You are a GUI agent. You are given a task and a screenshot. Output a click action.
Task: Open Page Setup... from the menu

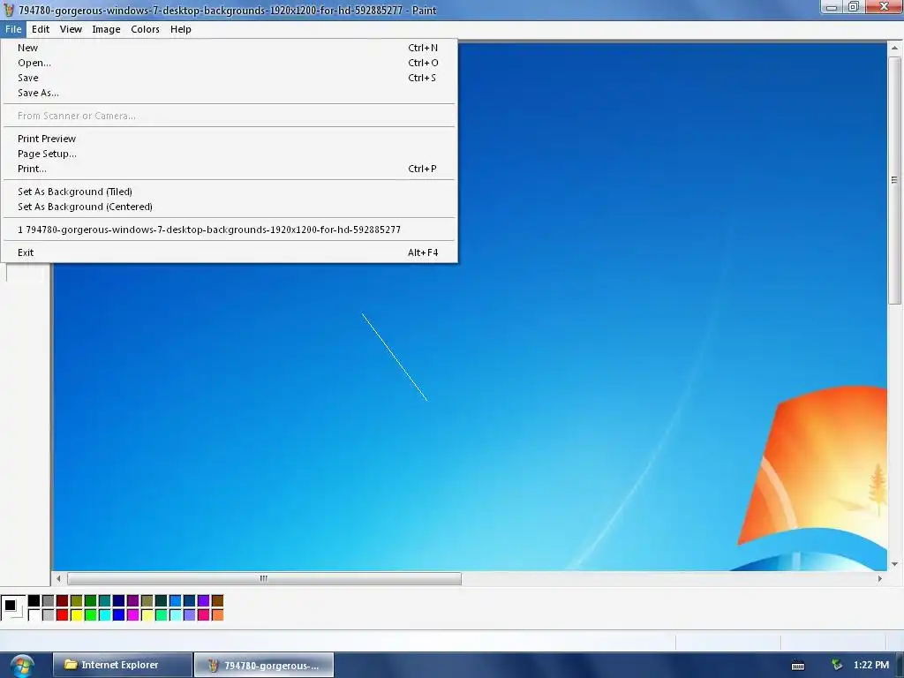(x=229, y=154)
